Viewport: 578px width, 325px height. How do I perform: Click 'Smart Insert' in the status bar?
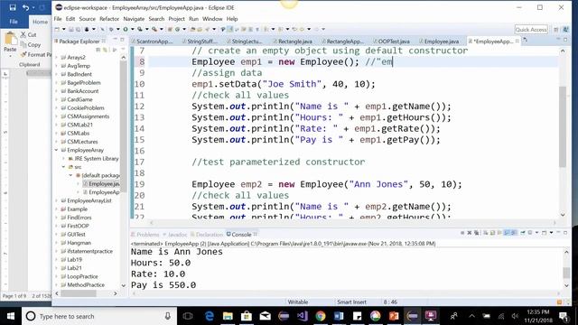[351, 302]
